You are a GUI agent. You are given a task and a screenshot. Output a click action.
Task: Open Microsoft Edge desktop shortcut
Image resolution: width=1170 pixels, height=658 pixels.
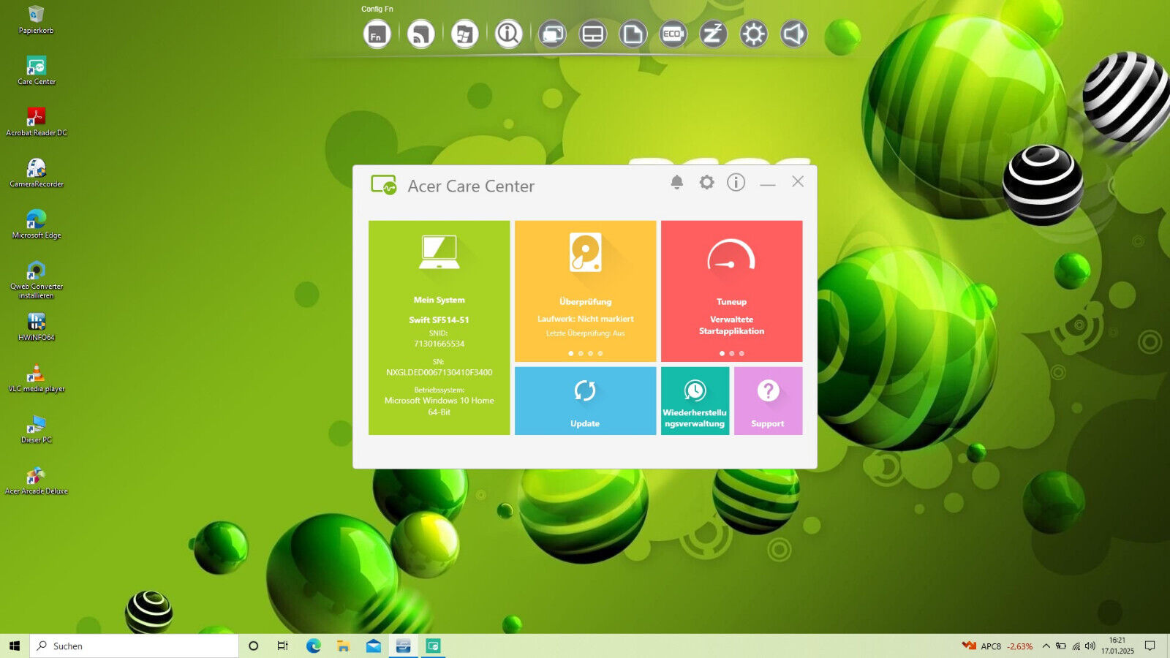(36, 224)
